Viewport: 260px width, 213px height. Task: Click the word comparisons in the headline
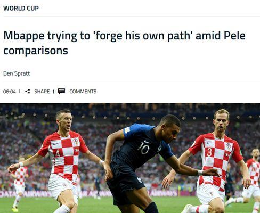click(36, 51)
